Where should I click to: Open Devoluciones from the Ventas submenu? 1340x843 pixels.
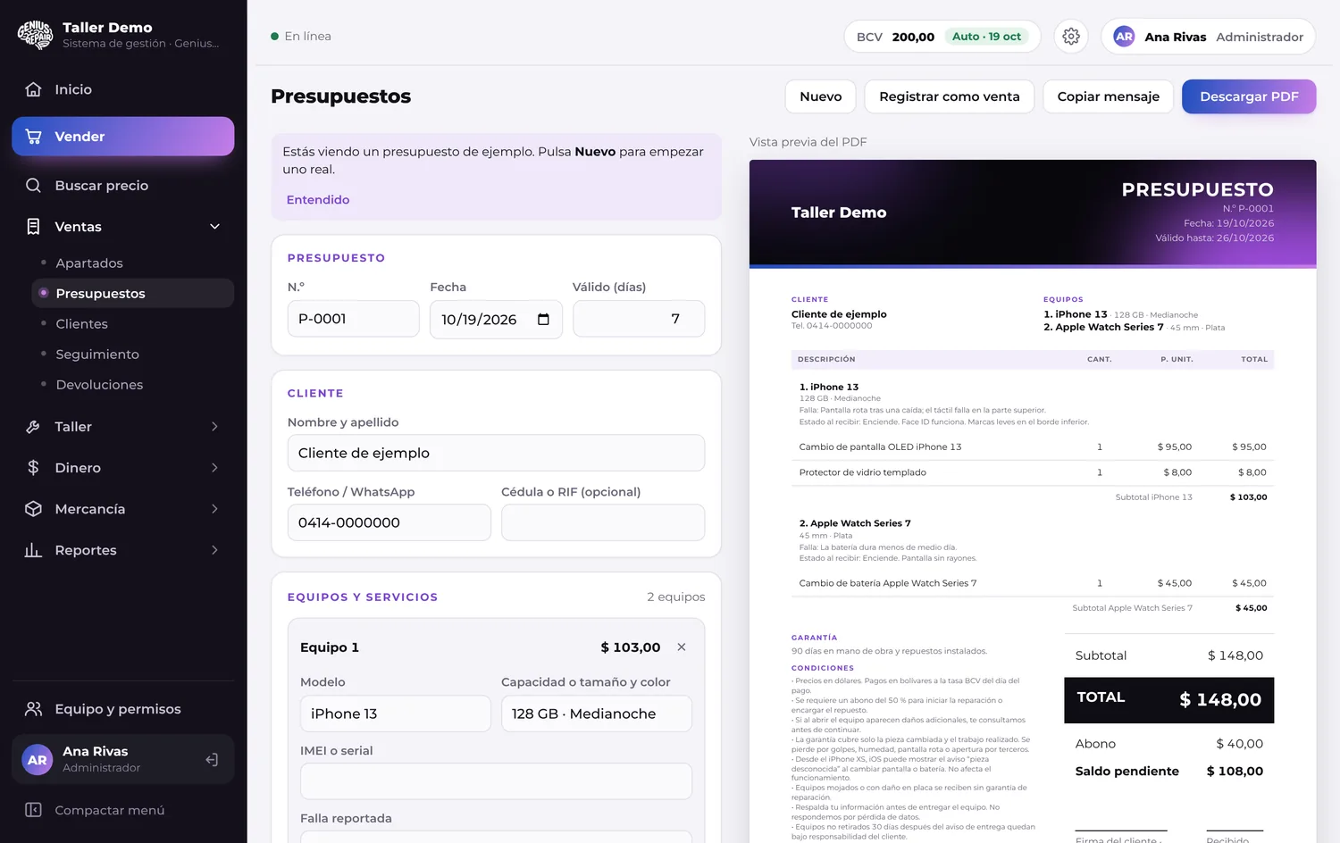point(132,385)
